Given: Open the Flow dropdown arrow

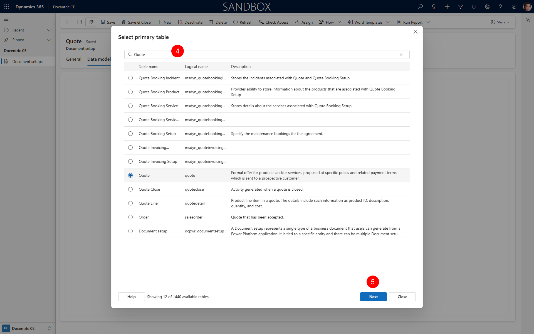Looking at the screenshot, I should tap(339, 22).
